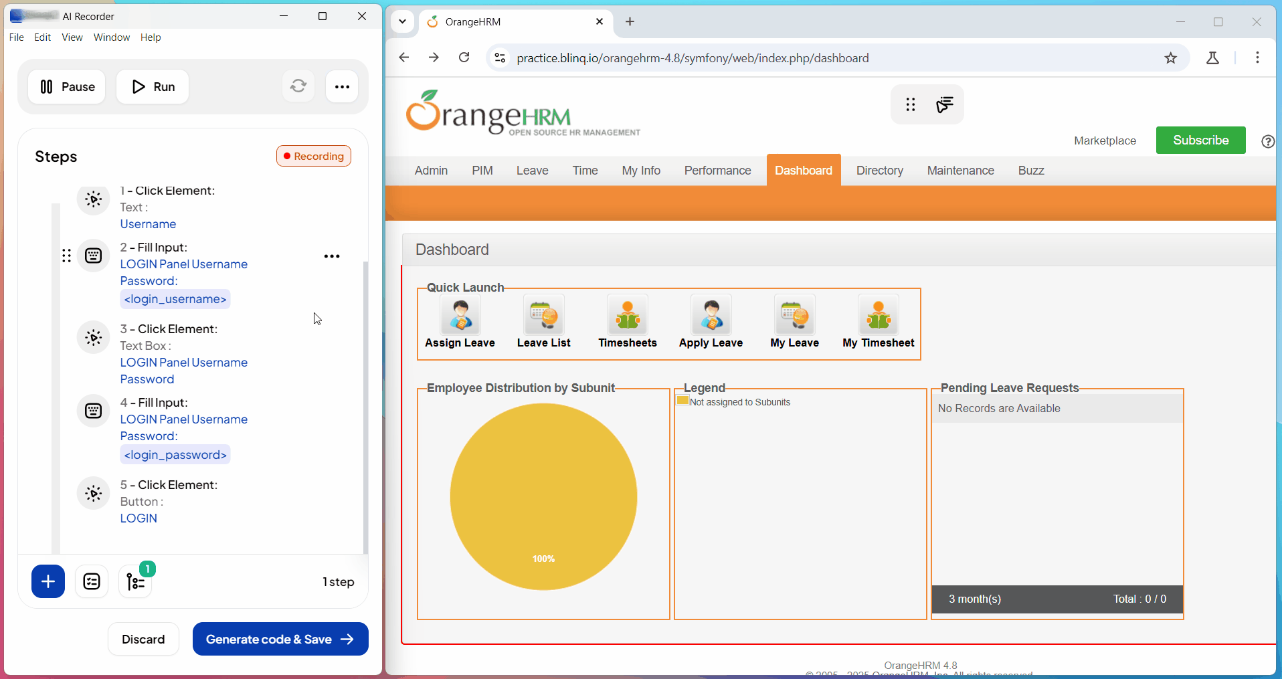This screenshot has width=1282, height=679.
Task: Click the green Subscribe button
Action: coord(1201,140)
